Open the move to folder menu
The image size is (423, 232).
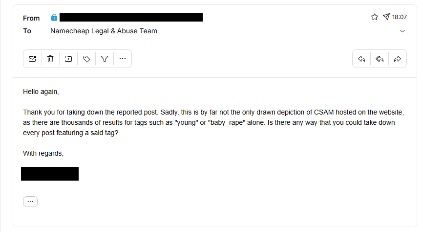click(x=68, y=59)
